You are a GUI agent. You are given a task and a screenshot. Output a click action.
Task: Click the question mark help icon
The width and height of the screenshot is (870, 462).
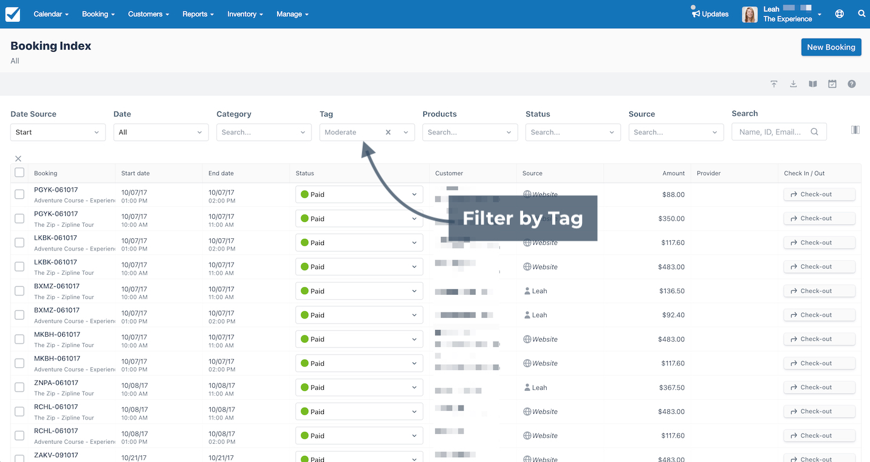pyautogui.click(x=852, y=84)
